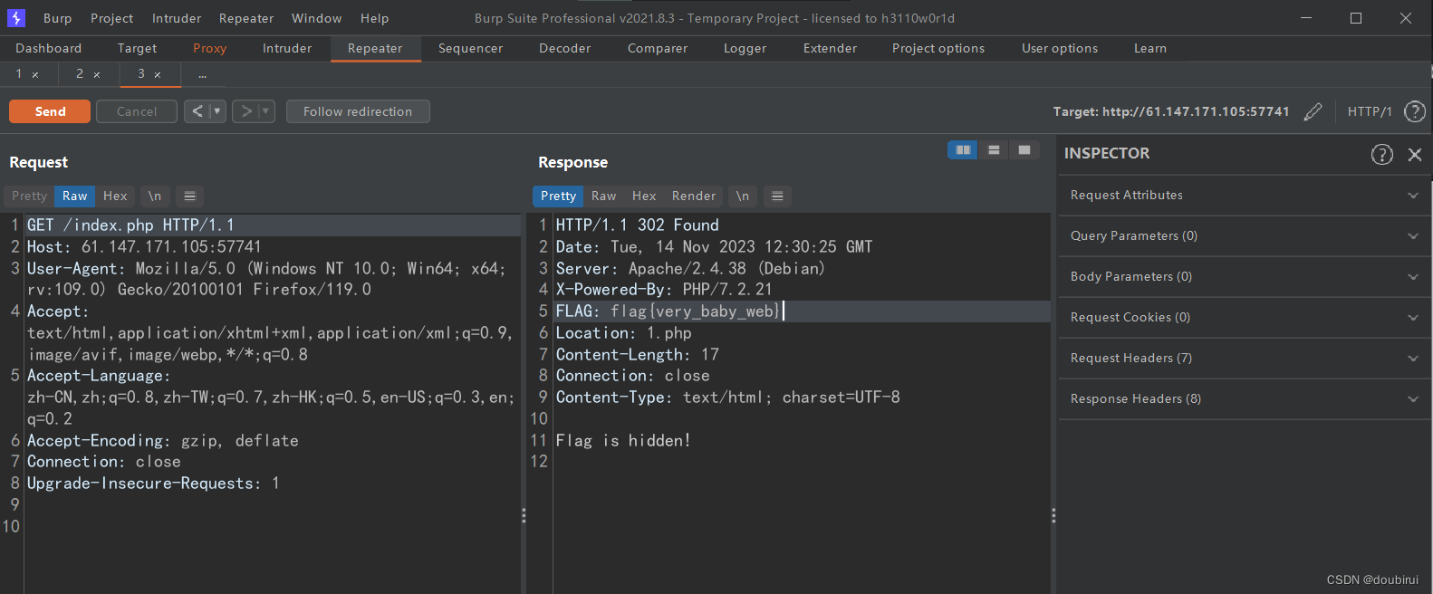The image size is (1433, 594).
Task: Toggle HTTP/1 protocol selector
Action: (1369, 111)
